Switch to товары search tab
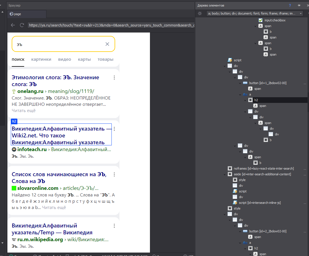Viewport: 309px width, 256px height. pyautogui.click(x=105, y=59)
